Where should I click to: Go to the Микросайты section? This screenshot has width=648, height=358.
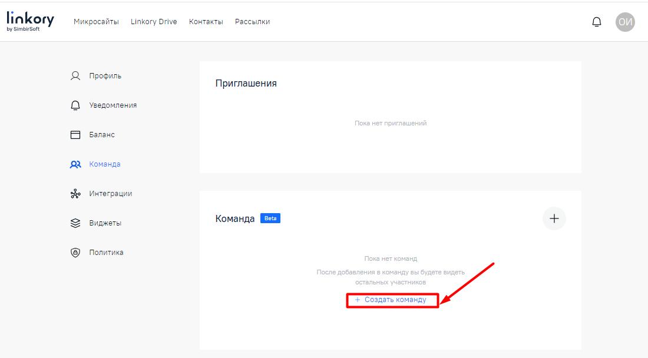(96, 21)
